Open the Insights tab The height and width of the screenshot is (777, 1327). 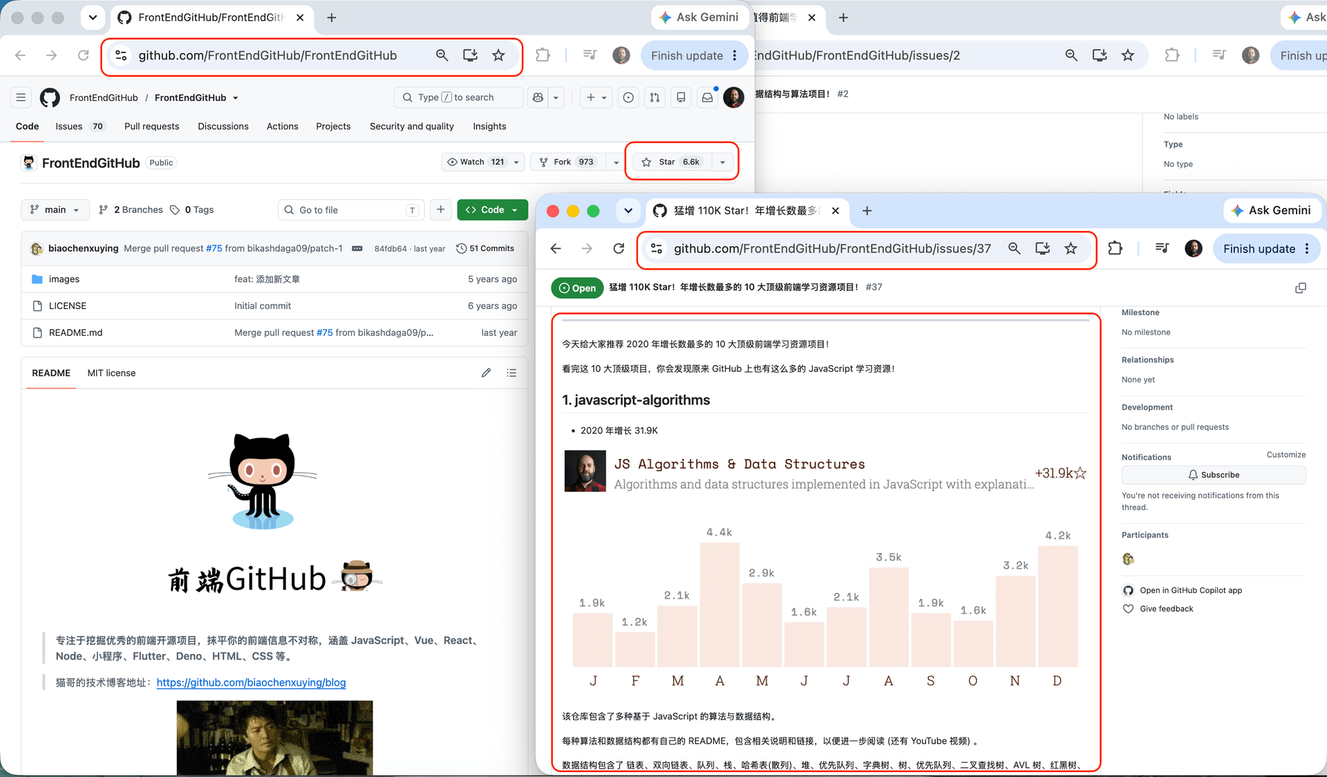(x=489, y=127)
